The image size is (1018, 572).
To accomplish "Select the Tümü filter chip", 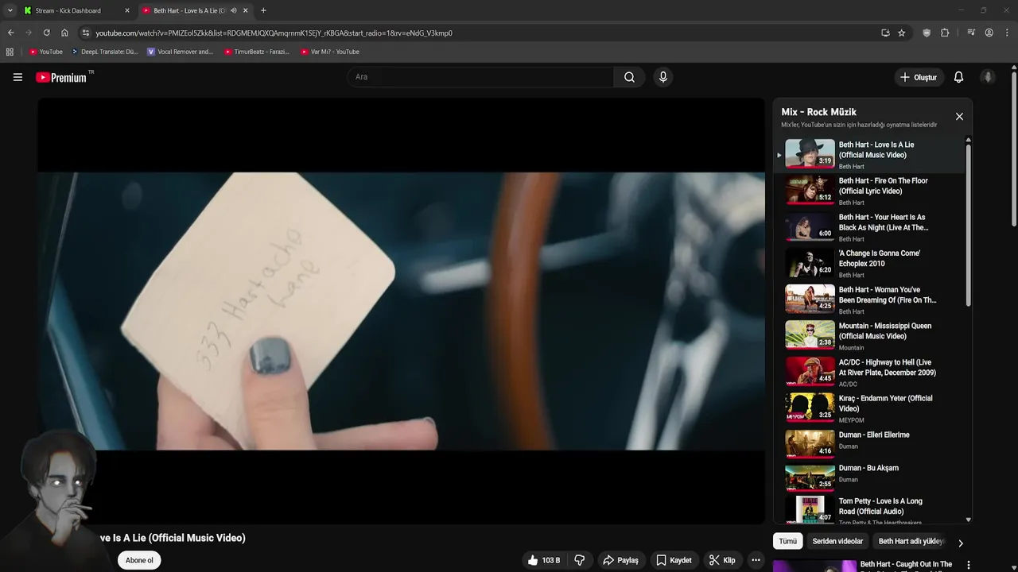I will (x=787, y=541).
